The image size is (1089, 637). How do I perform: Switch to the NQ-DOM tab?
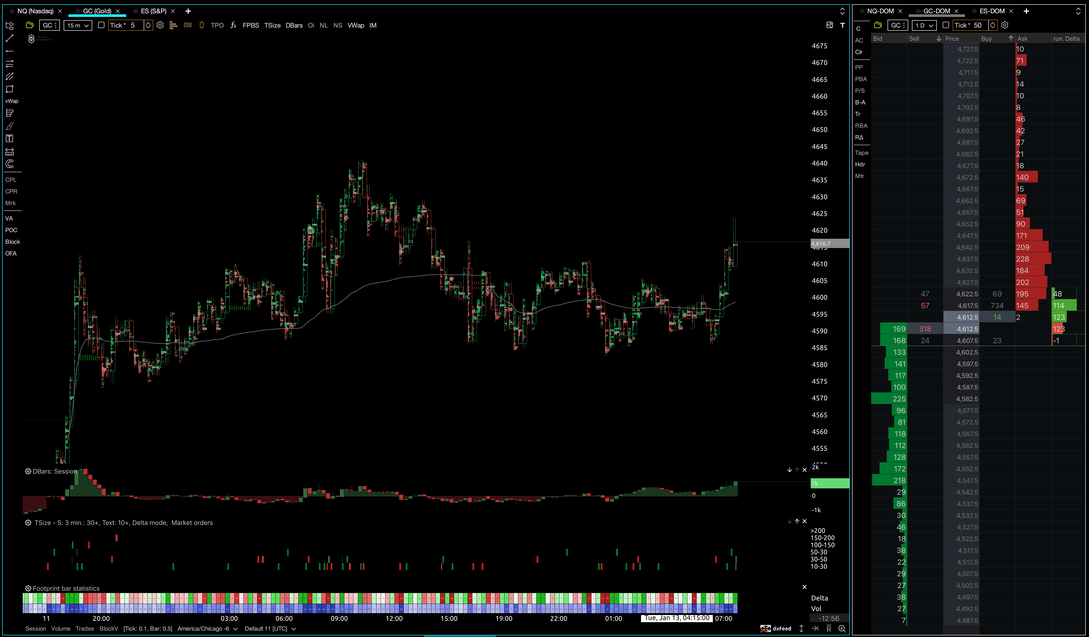click(880, 11)
